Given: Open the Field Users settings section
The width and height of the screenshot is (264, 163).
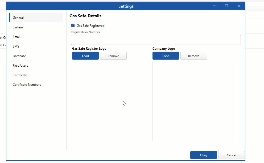Looking at the screenshot, I should (x=20, y=65).
